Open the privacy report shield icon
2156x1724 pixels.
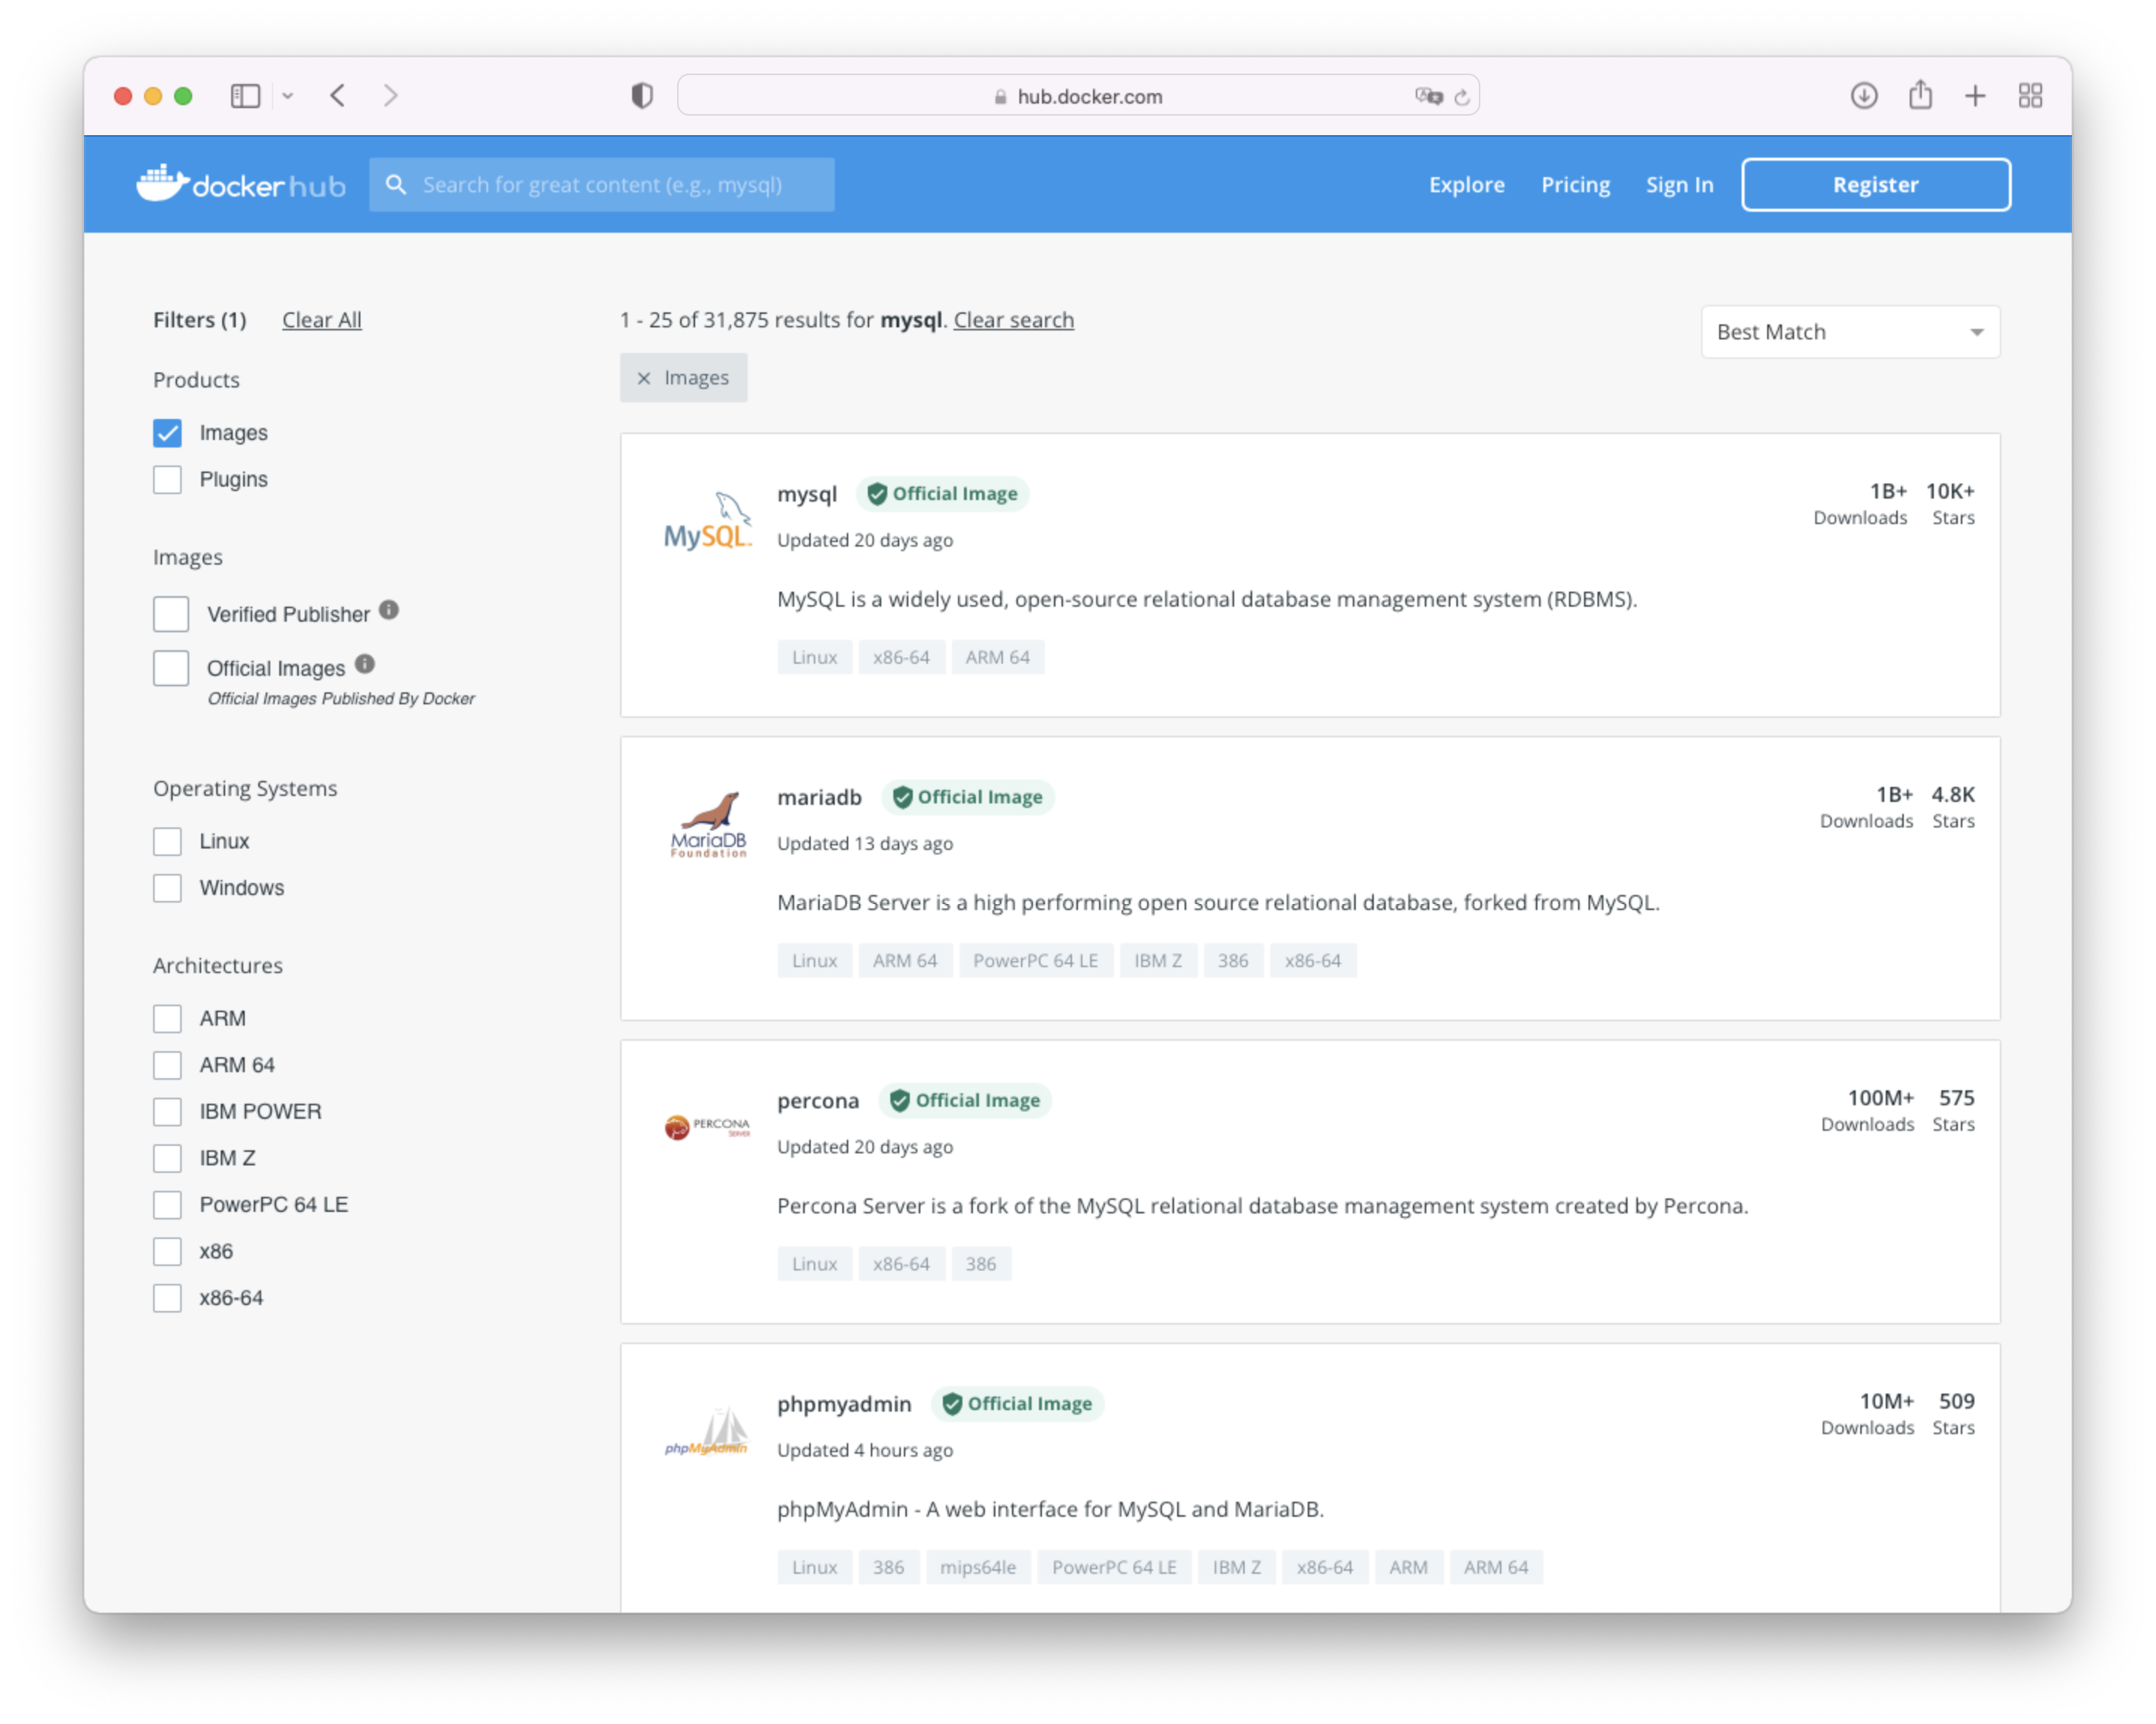pyautogui.click(x=642, y=96)
